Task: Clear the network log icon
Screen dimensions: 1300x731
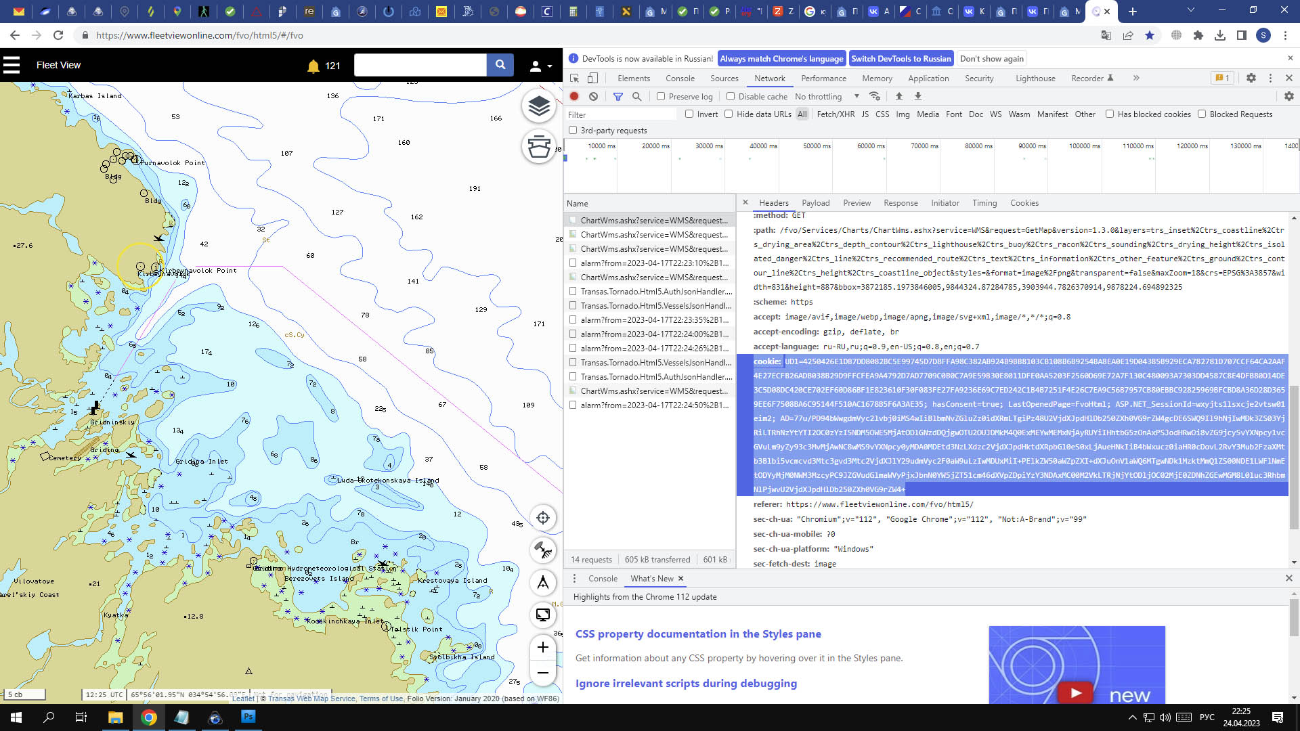Action: tap(593, 96)
